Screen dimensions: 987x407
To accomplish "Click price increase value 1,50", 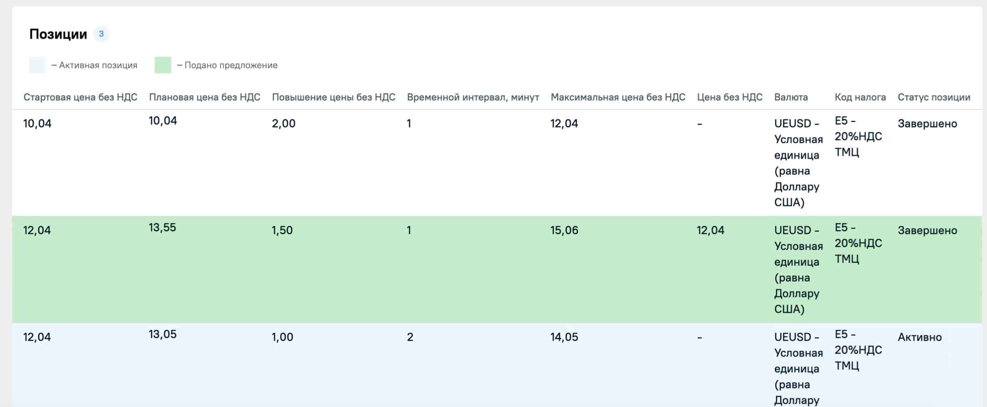I will [282, 230].
